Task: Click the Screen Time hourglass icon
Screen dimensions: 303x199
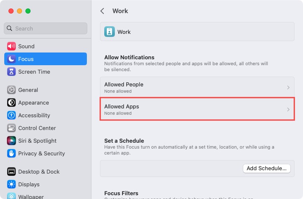Action: pos(11,72)
